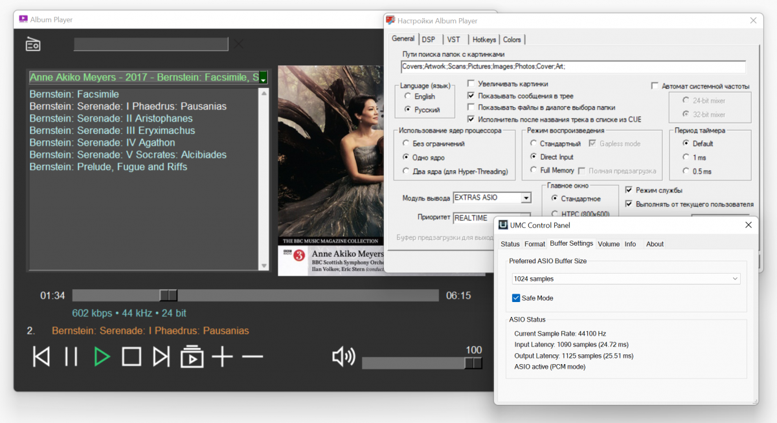This screenshot has height=423, width=777.
Task: Select Стандартное main window option
Action: [x=554, y=199]
